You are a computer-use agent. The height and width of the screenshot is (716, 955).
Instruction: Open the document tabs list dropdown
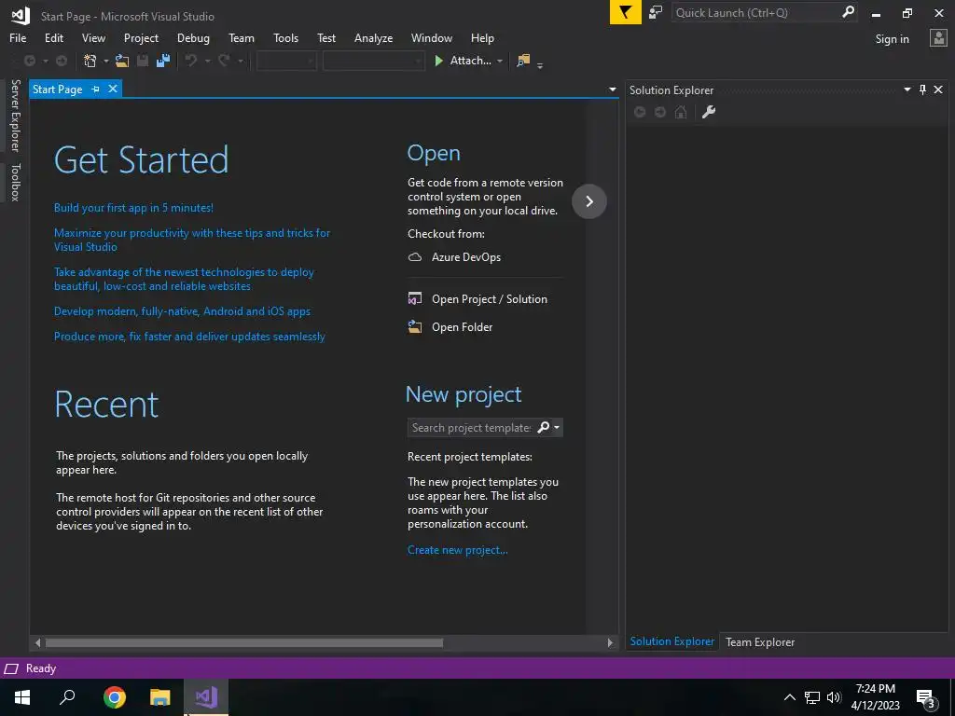612,89
